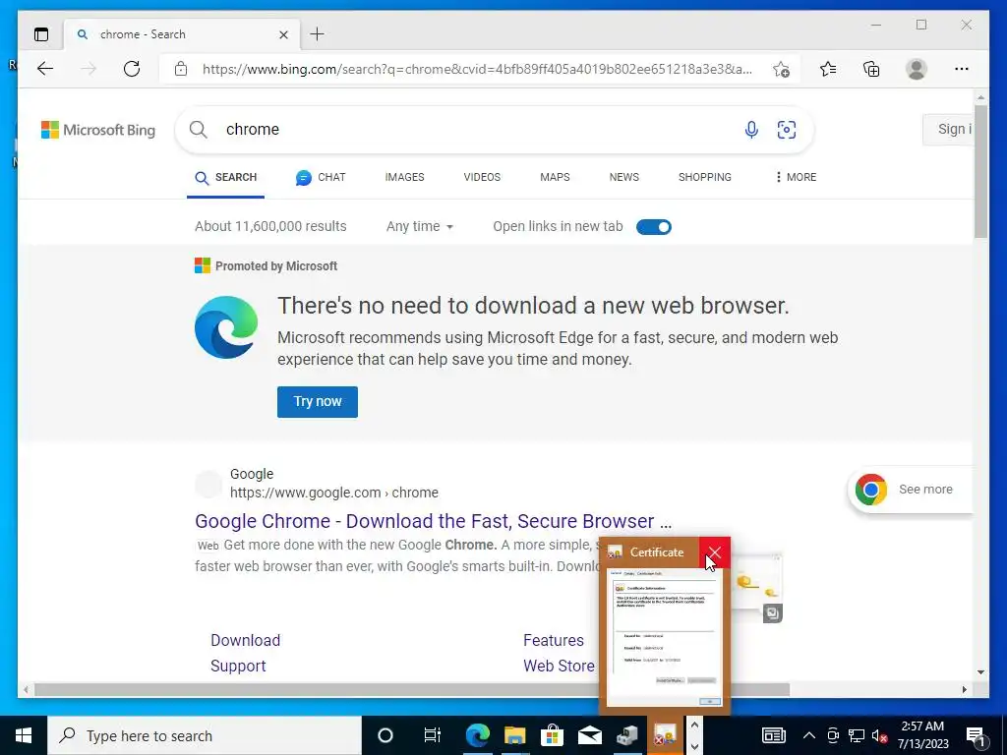Open the Favorites list icon

click(x=828, y=69)
